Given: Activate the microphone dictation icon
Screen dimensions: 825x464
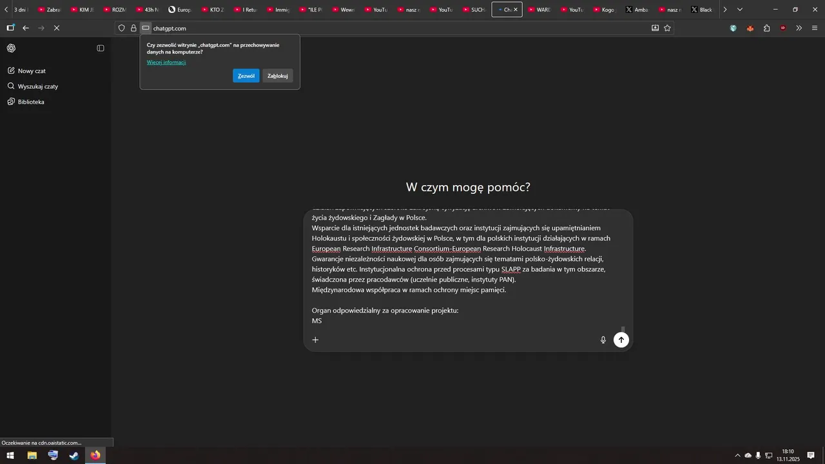Looking at the screenshot, I should click(603, 340).
